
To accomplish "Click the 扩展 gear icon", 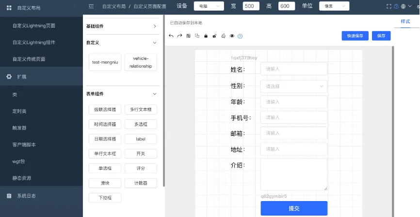I will point(9,77).
